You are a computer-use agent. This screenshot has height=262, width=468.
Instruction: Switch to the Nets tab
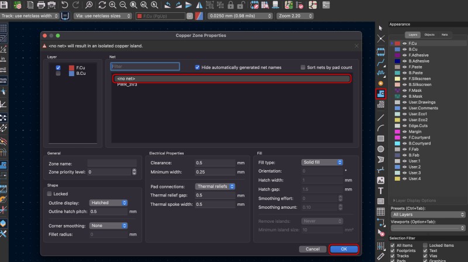(x=445, y=35)
